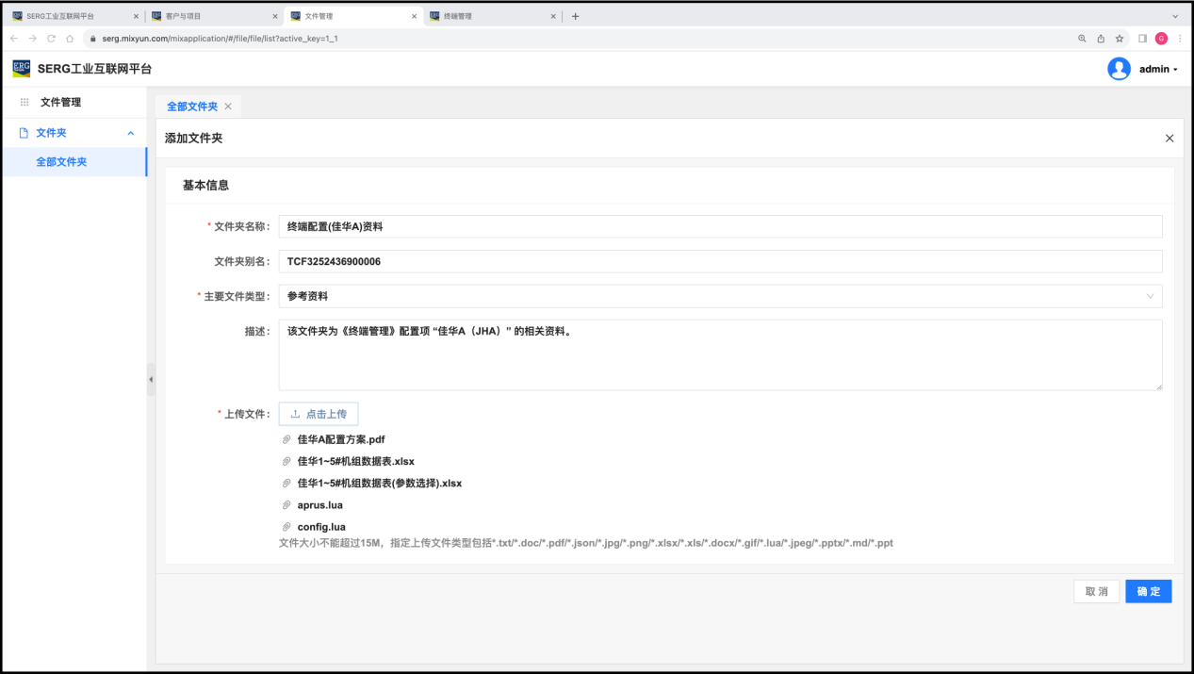Click the browser home icon
1194x674 pixels.
70,39
